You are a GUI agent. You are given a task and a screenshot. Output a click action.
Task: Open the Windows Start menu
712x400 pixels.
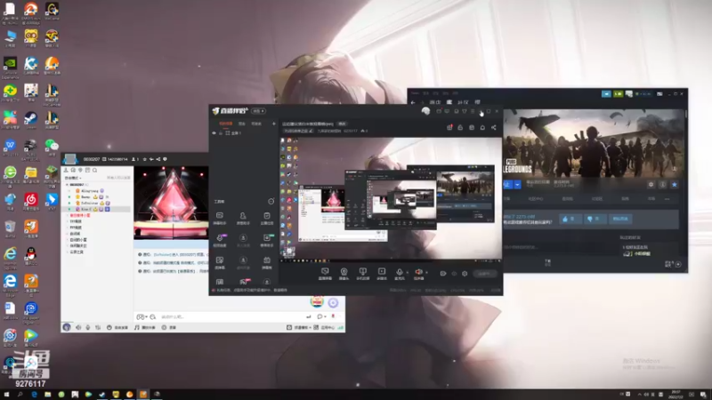click(6, 395)
